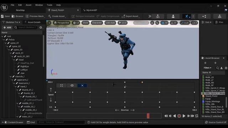Image resolution: width=228 pixels, height=128 pixels.
Task: Open Skeleton Tree settings gear
Action: [41, 27]
